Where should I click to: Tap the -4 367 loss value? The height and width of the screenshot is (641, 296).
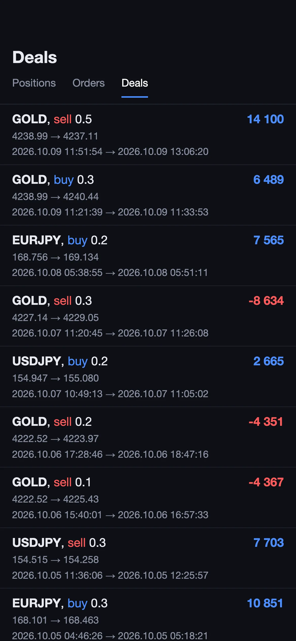point(266,482)
